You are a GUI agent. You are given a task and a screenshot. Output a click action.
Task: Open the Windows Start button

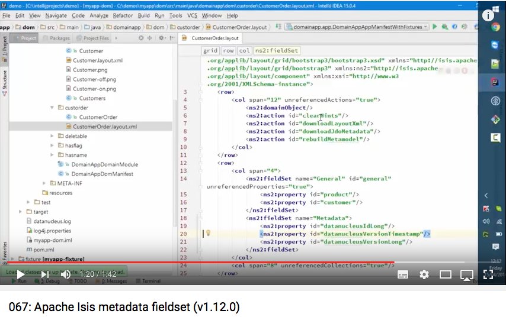pos(496,9)
